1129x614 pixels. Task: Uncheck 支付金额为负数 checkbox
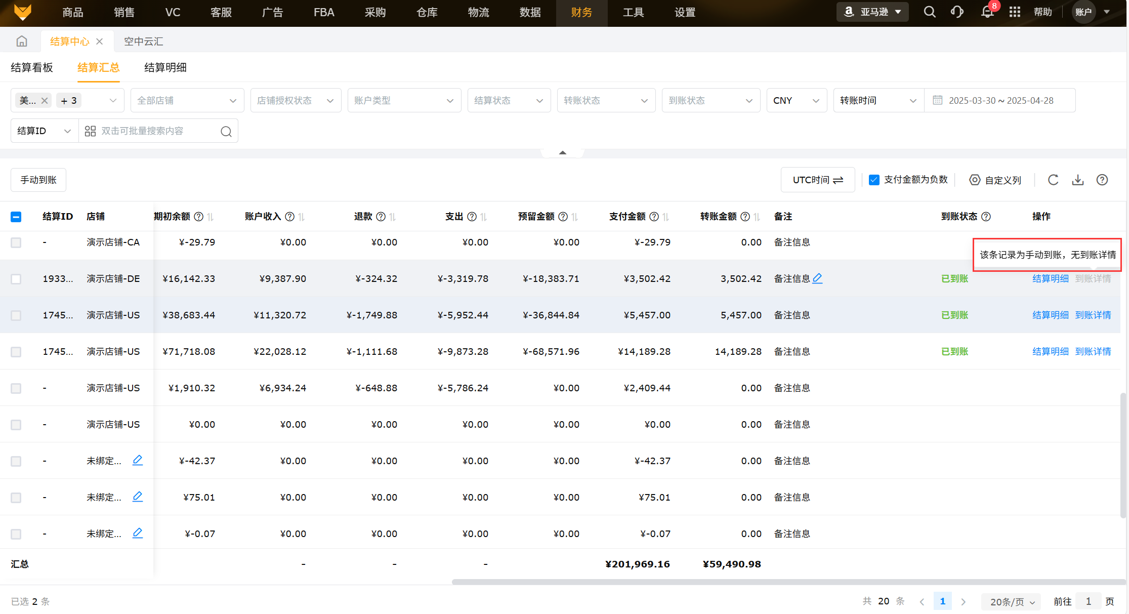(x=874, y=180)
